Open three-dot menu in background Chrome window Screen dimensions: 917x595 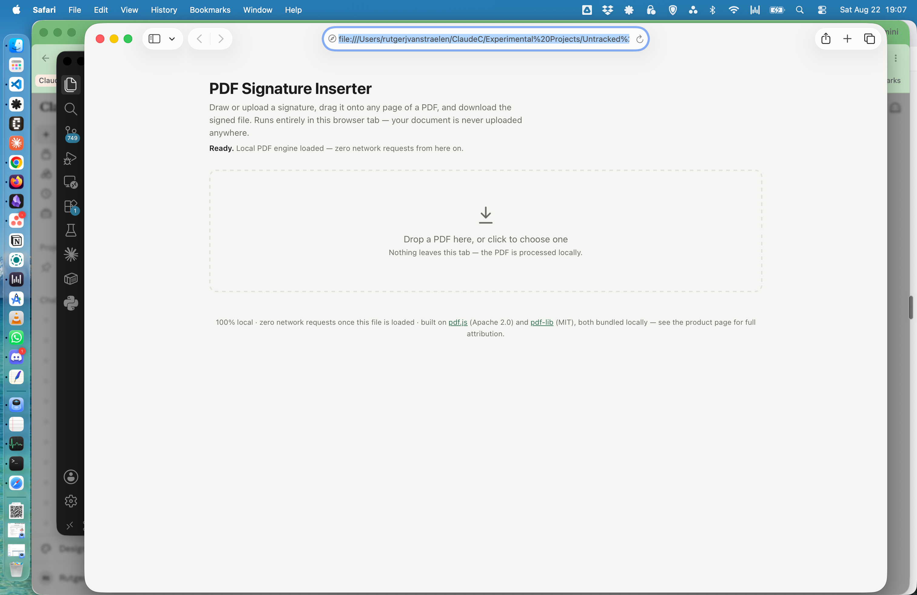click(896, 58)
